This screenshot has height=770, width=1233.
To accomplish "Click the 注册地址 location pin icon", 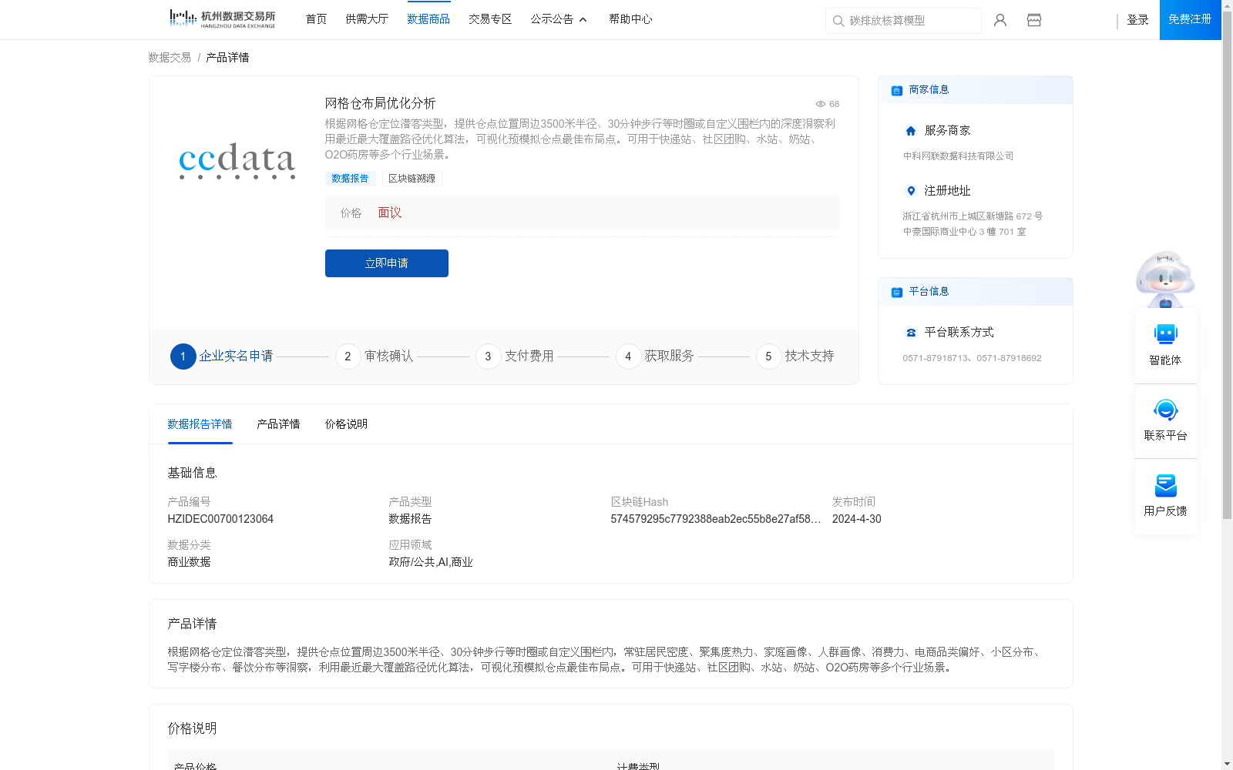I will 911,191.
